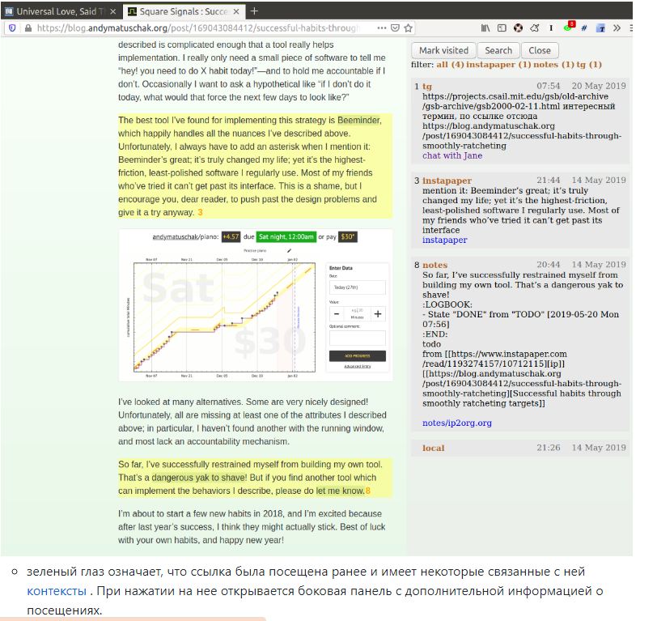
Task: Click the optional comment field
Action: tap(357, 337)
